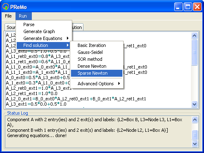The height and width of the screenshot is (153, 204).
Task: Click Status Log scroll up arrow
Action: point(195,120)
